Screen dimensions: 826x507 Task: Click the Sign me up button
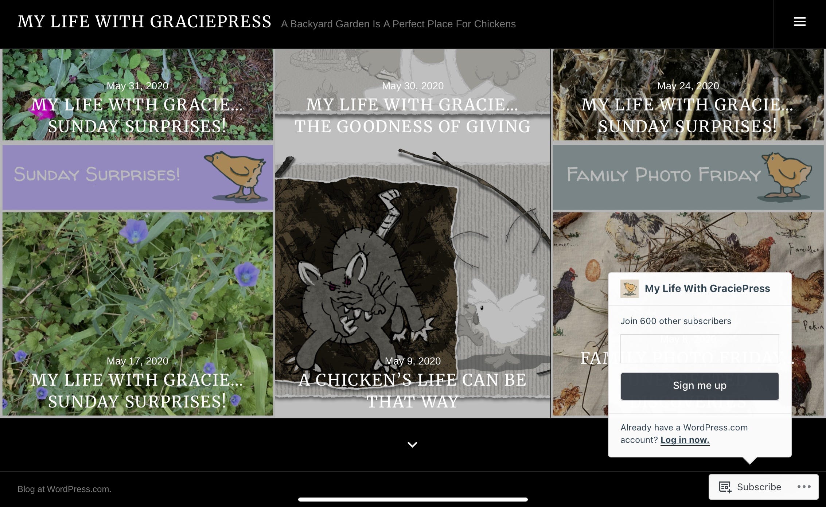pyautogui.click(x=700, y=386)
